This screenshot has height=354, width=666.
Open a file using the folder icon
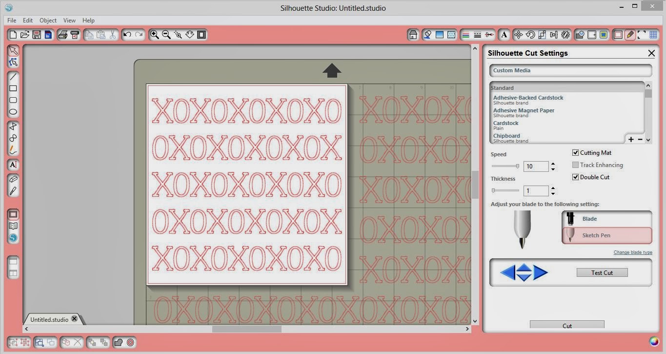tap(25, 35)
